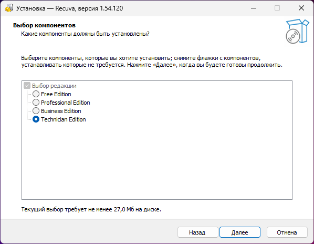Click the Назад button
The width and height of the screenshot is (314, 244).
[x=197, y=232]
